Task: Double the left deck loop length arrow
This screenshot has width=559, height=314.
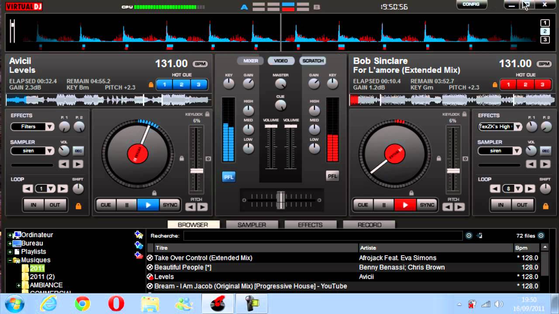Action: [x=63, y=189]
